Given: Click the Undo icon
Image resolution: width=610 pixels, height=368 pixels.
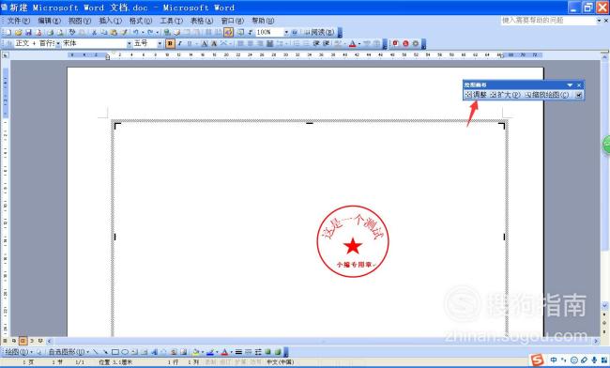Looking at the screenshot, I should pos(135,32).
